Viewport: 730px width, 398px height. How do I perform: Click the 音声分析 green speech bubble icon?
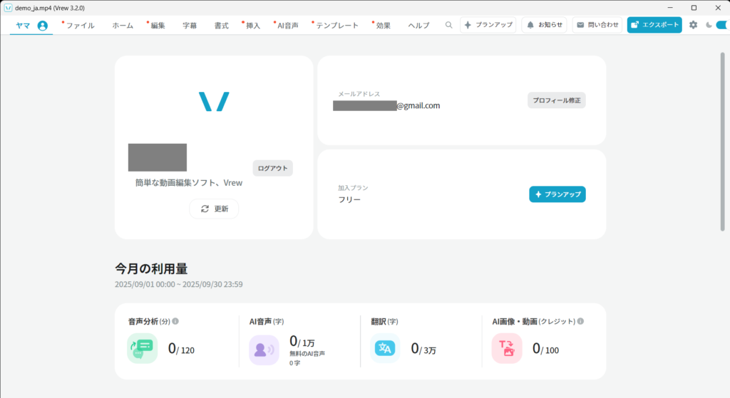tap(142, 348)
